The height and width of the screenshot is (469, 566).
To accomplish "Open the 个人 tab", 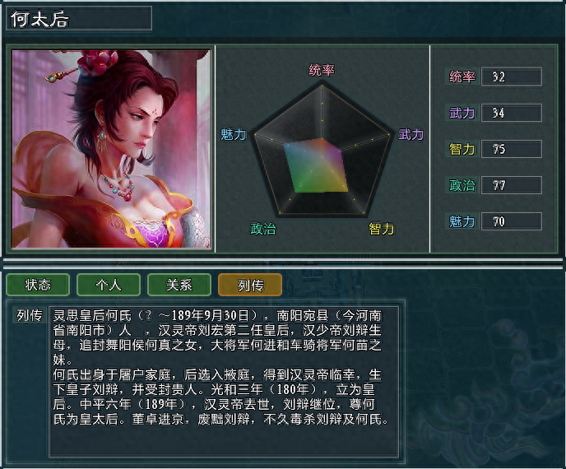I will tap(109, 285).
